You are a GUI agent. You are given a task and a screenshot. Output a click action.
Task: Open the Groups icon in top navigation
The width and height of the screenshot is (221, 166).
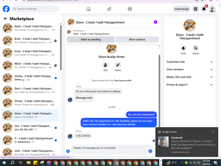click(130, 9)
